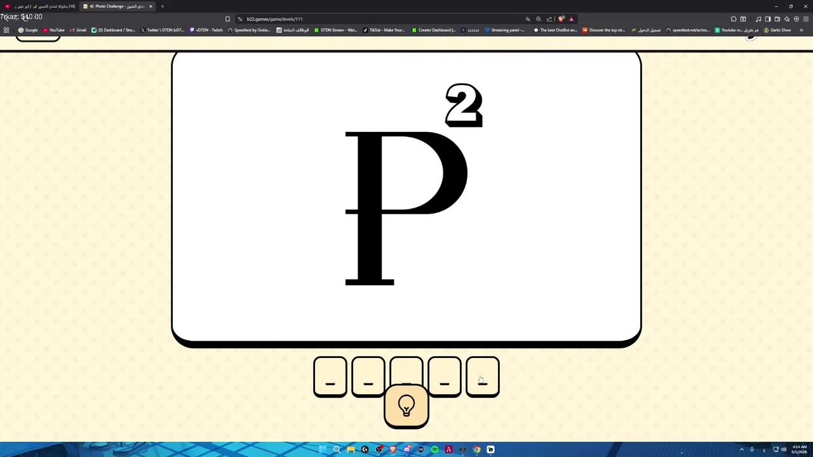Open Leo AI sparkle icon
This screenshot has height=457, width=813.
[x=787, y=19]
